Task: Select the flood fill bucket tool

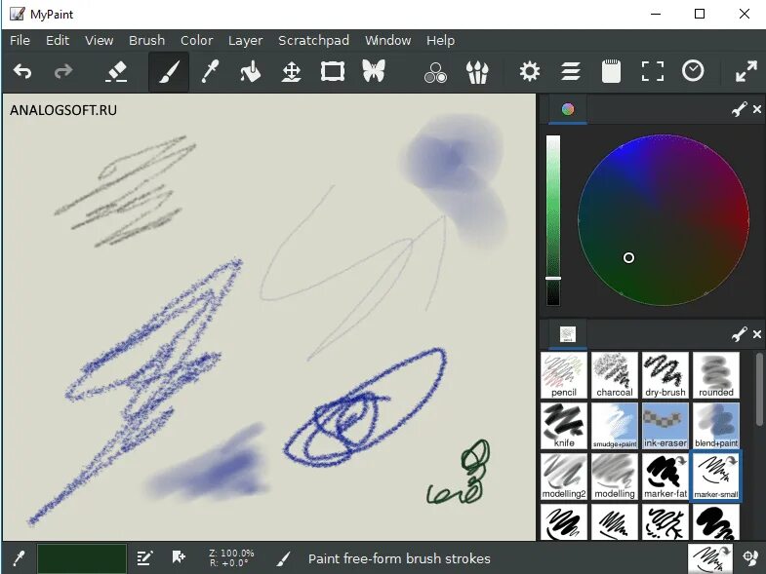Action: click(x=250, y=72)
